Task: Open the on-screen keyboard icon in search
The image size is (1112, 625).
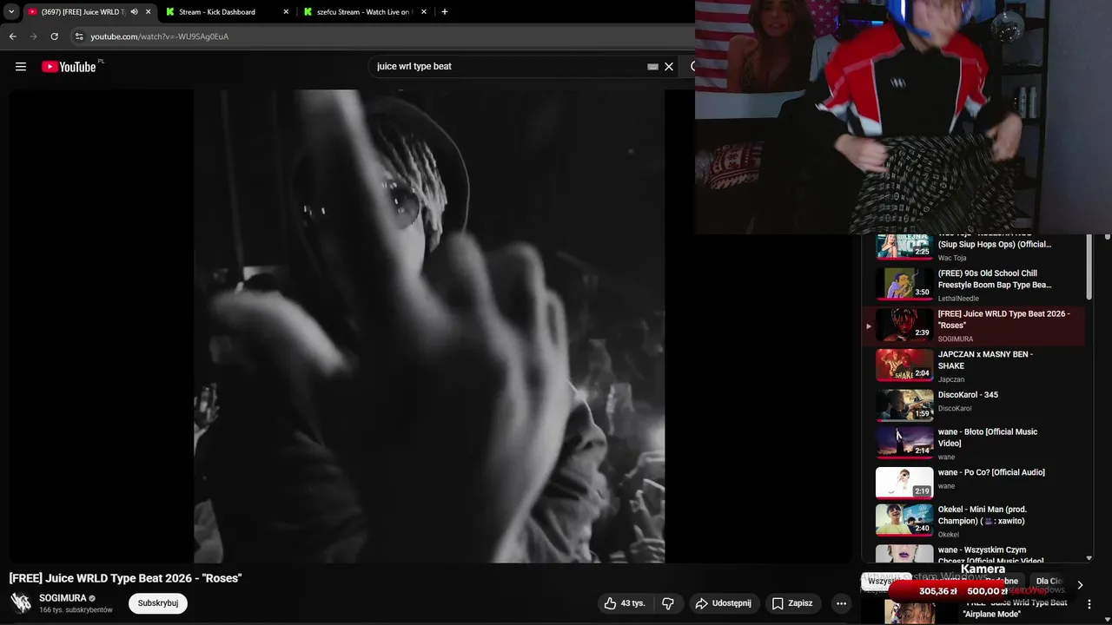Action: 652,67
